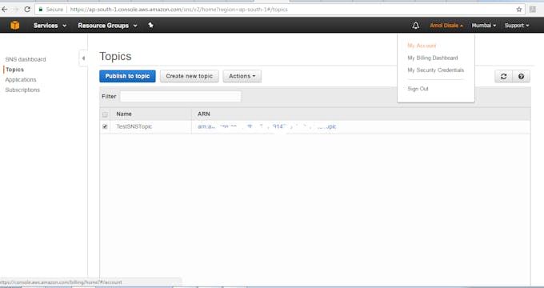Open Applications in the sidebar

(21, 79)
